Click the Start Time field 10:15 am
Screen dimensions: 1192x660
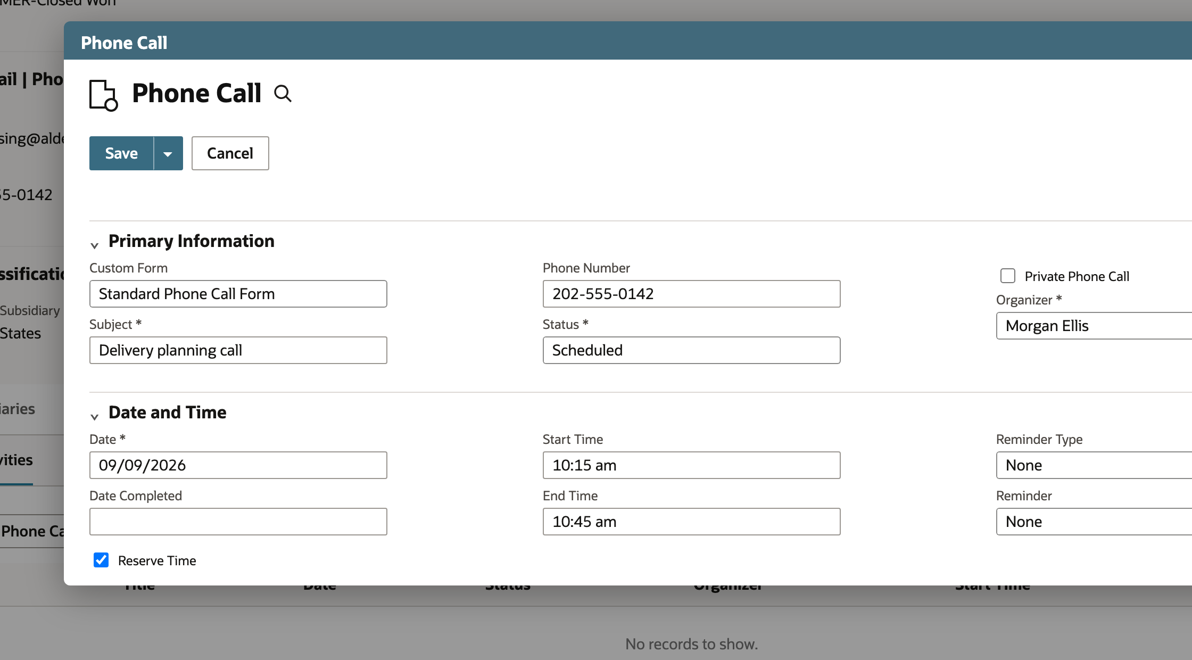(692, 465)
